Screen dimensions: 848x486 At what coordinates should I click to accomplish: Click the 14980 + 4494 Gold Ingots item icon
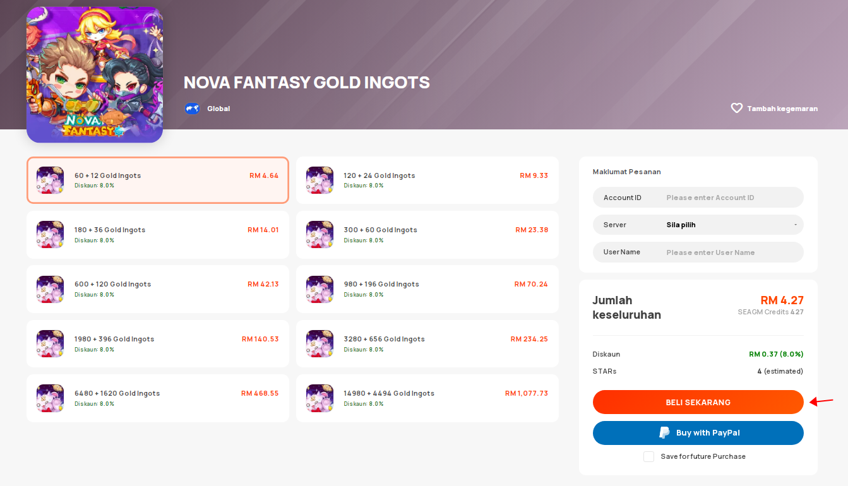(319, 398)
